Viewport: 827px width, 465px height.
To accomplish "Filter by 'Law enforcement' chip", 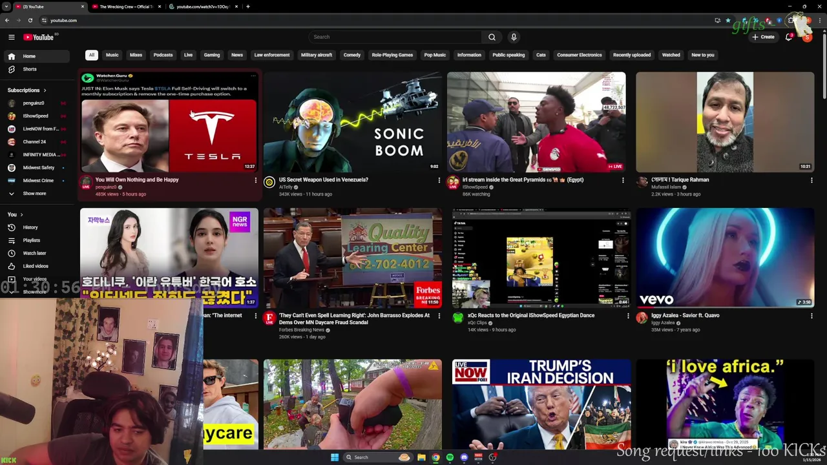I will click(272, 55).
